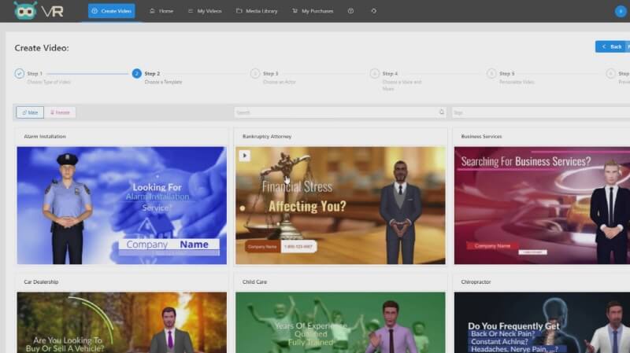Open the Tags filter dropdown
Viewport: 630px width, 353px height.
click(x=540, y=112)
